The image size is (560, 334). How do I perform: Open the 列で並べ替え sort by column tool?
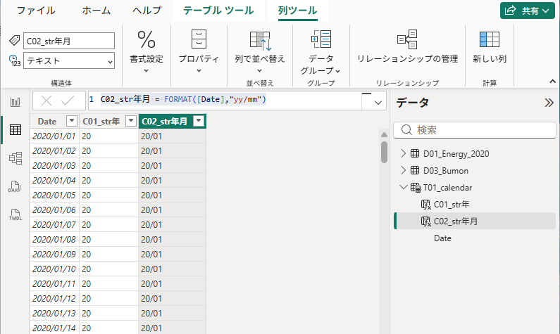pos(260,51)
